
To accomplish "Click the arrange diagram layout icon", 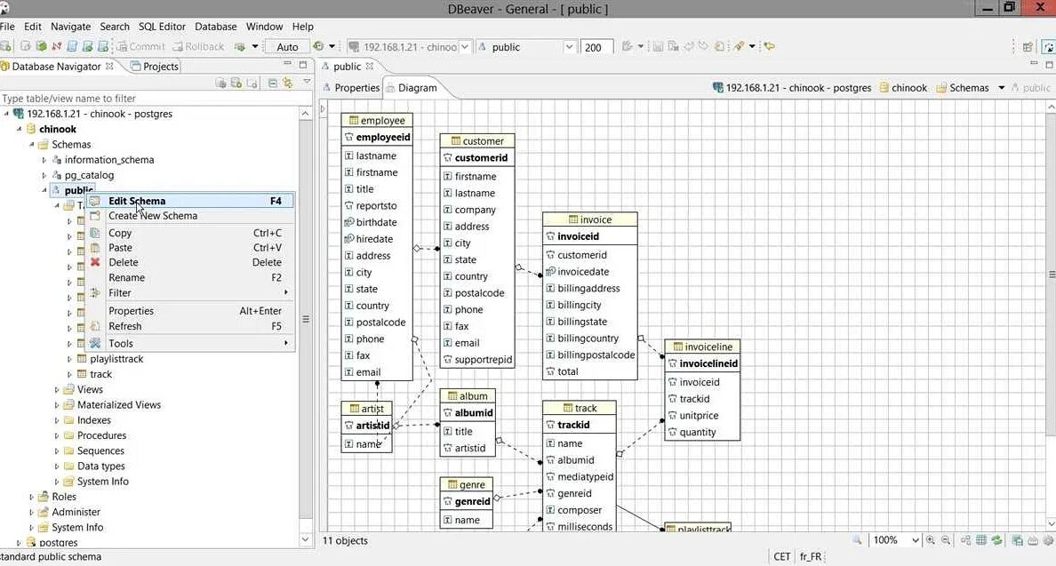I will click(x=965, y=539).
